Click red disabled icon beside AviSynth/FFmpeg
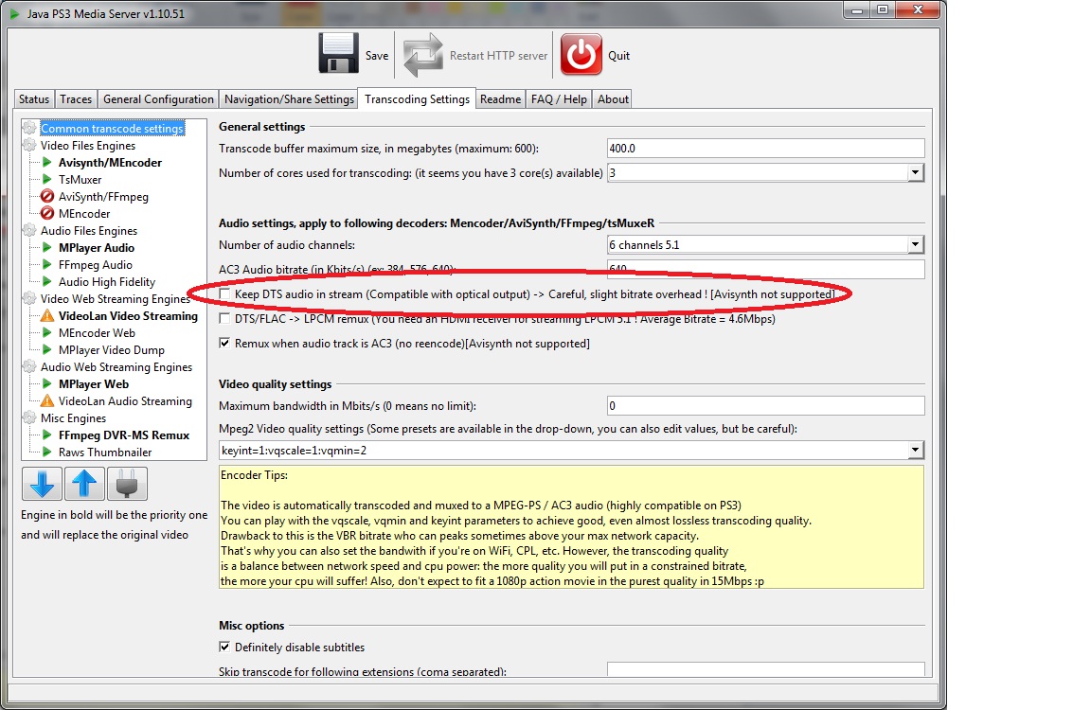1091x710 pixels. pos(47,196)
